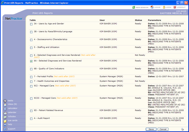Image resolution: width=189 pixels, height=132 pixels.
Task: Check 9CI Managed Care box
Action: pyautogui.click(x=31, y=86)
